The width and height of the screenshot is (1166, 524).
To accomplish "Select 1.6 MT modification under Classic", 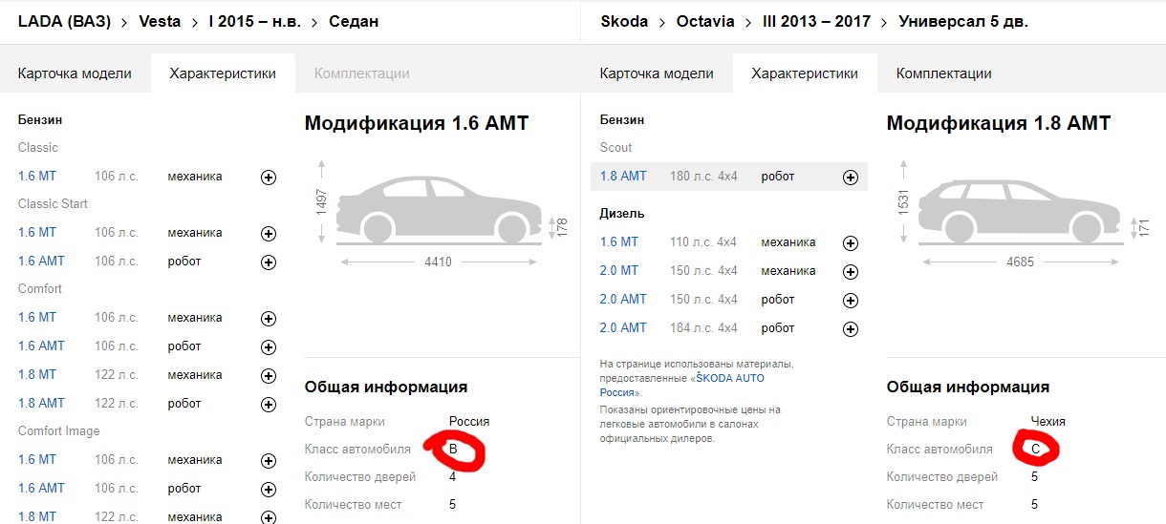I will (x=37, y=176).
